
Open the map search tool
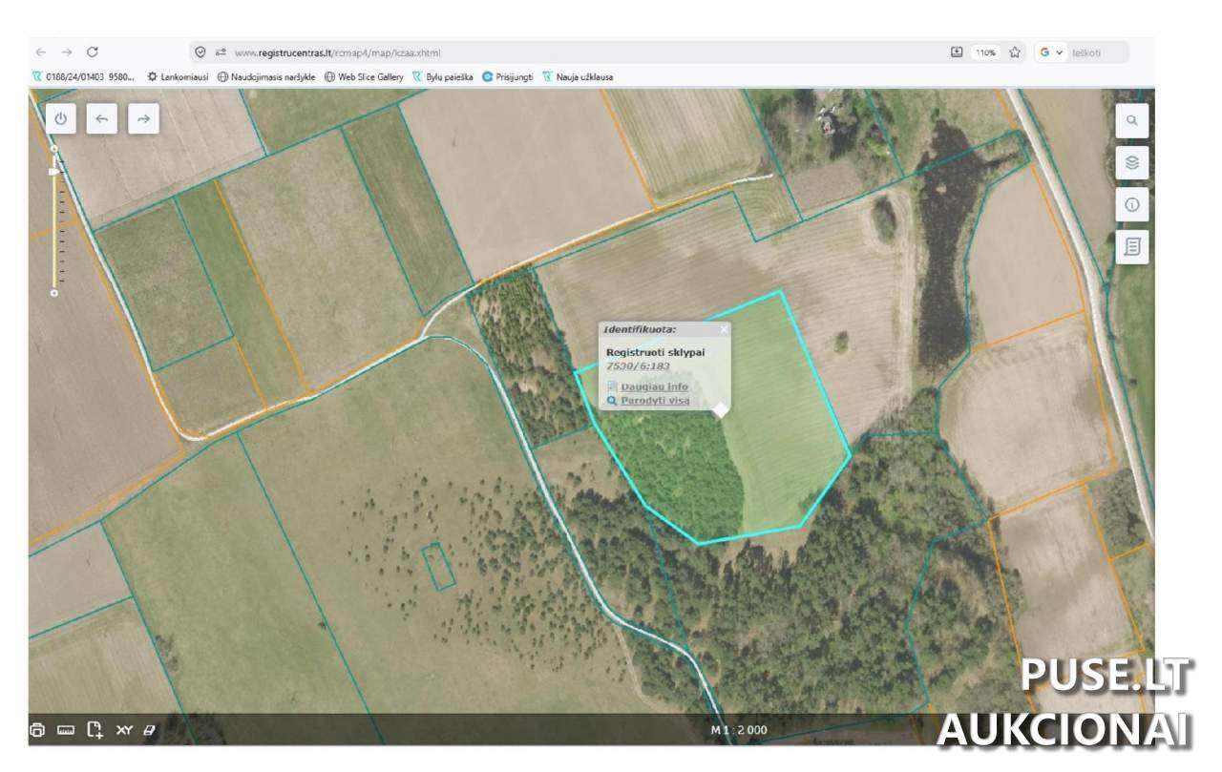(1132, 120)
